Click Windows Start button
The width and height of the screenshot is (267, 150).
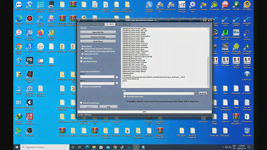[3, 147]
